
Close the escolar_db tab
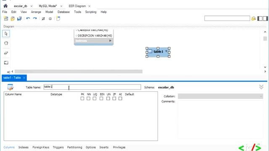pos(32,6)
